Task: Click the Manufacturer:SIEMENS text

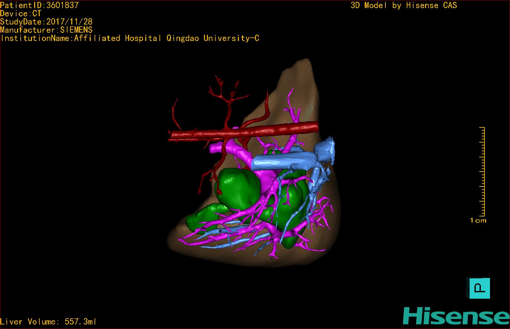Action: click(x=46, y=30)
